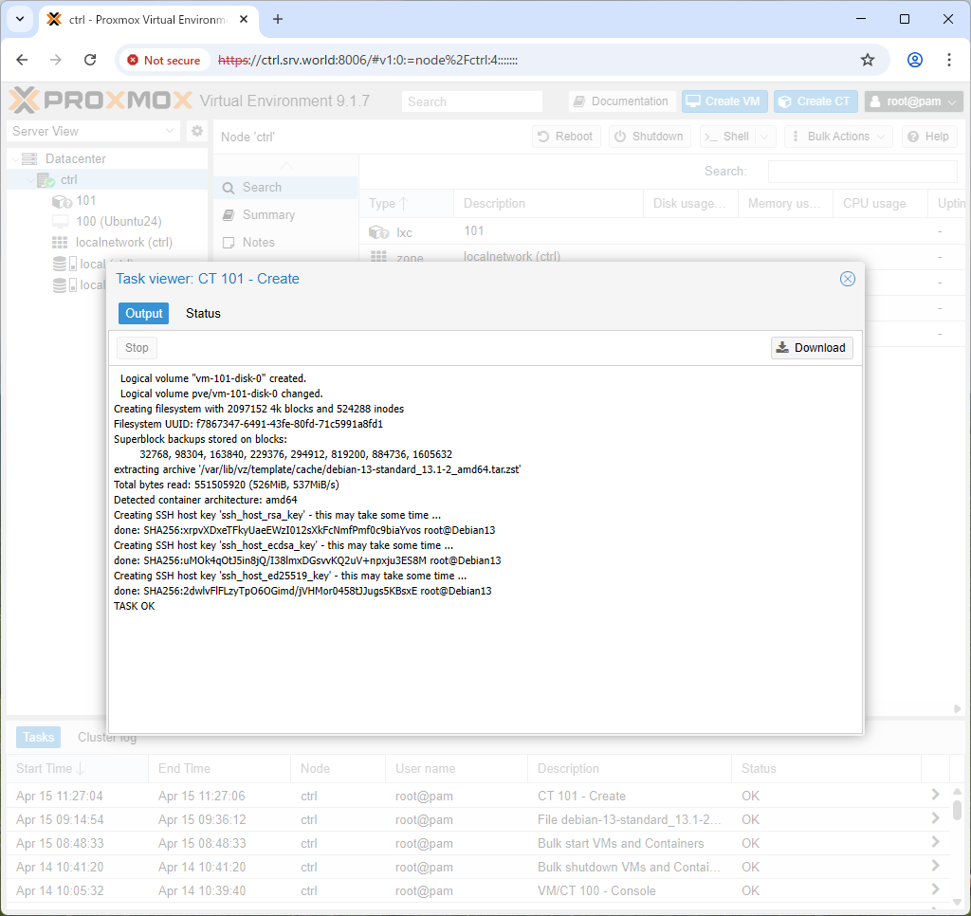This screenshot has height=916, width=971.
Task: Select the 100 (Ubuntu24) VM in tree
Action: tap(106, 222)
